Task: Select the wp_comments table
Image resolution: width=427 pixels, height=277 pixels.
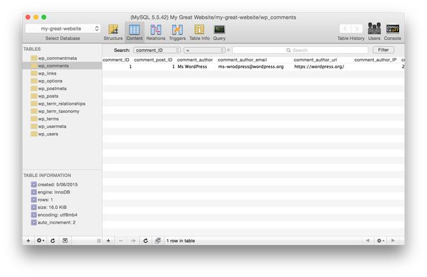Action: point(62,66)
